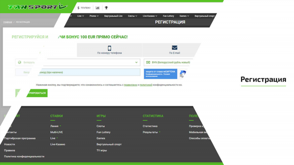The image size is (294, 165).
Task: Select the По номеру телефона tab
Action: pyautogui.click(x=109, y=50)
